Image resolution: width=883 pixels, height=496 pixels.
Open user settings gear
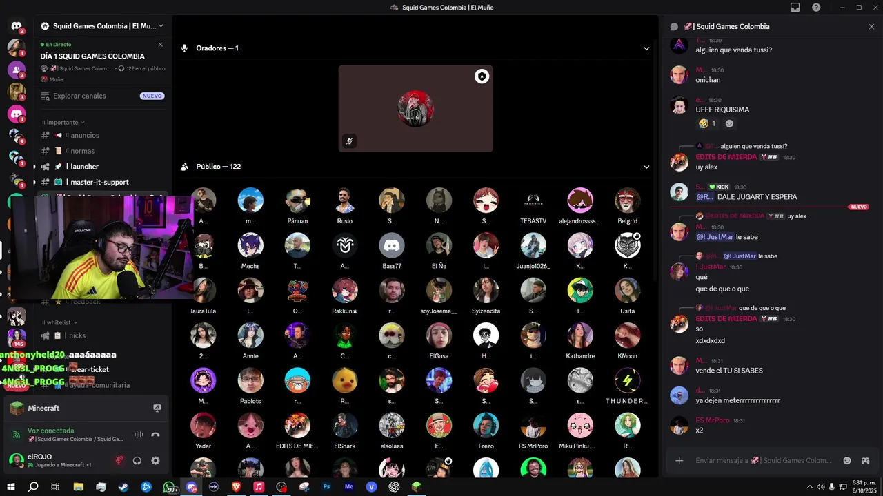(155, 461)
